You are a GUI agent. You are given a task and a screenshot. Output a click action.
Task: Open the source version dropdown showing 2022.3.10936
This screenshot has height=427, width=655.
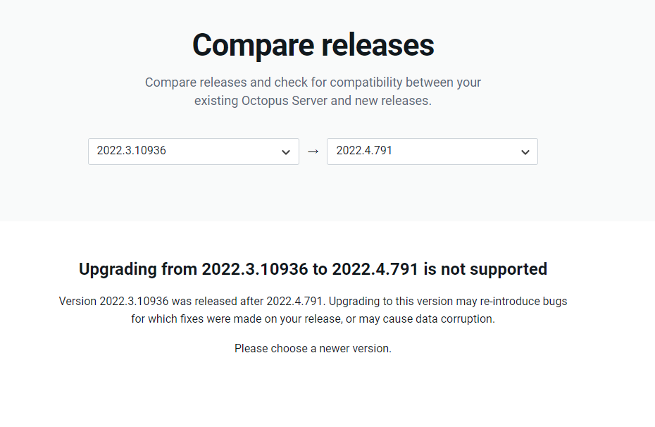194,151
